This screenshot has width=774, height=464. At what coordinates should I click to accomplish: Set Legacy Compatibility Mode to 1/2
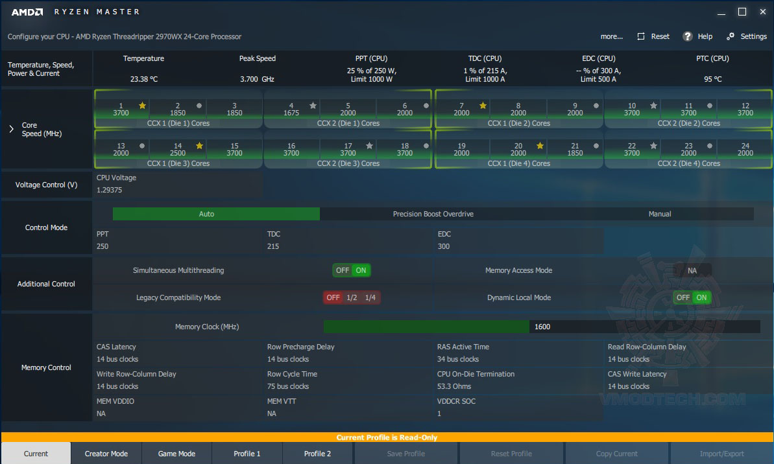(x=352, y=297)
